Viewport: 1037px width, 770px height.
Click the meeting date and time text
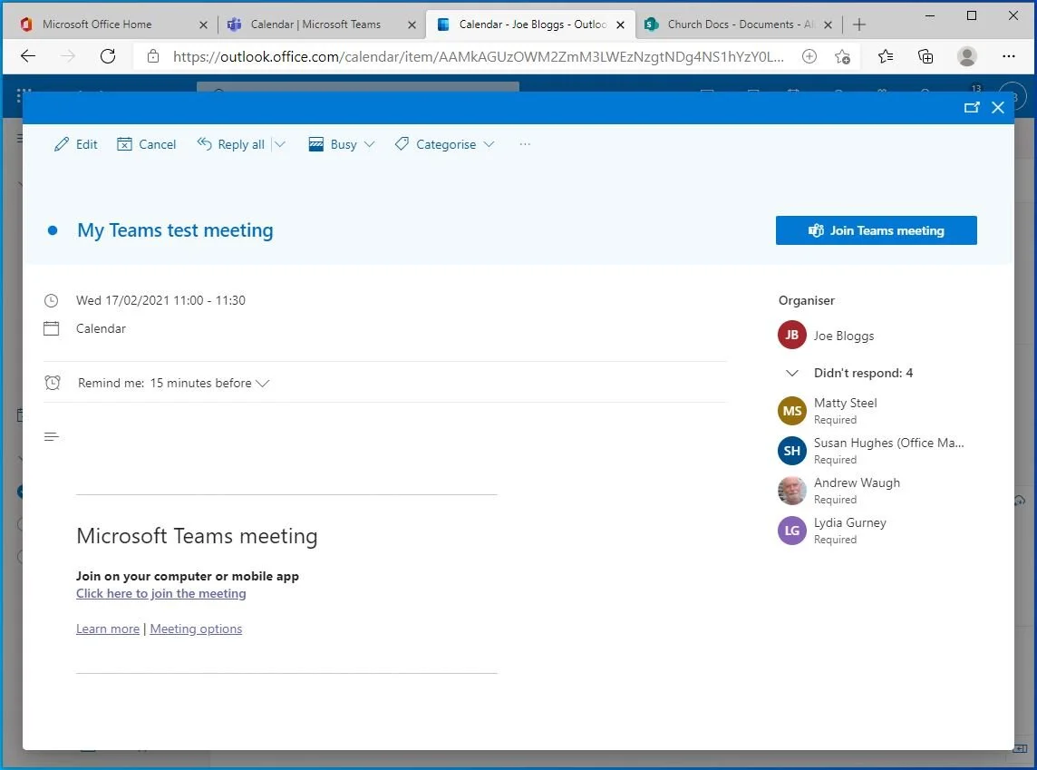point(160,300)
